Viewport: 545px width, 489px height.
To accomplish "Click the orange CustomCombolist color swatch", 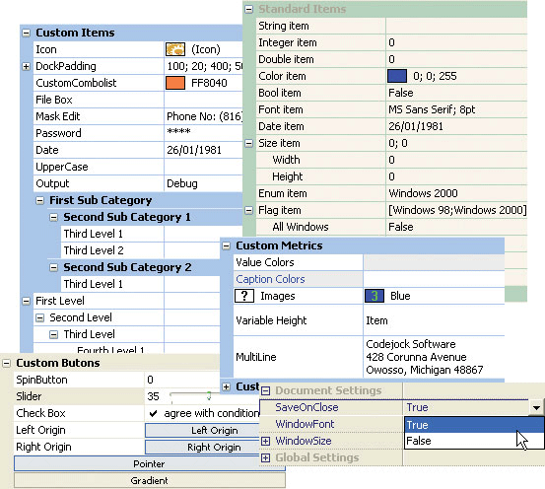I will pos(175,83).
